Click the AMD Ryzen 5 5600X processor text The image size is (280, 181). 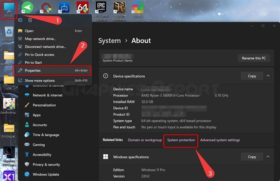tap(170, 95)
